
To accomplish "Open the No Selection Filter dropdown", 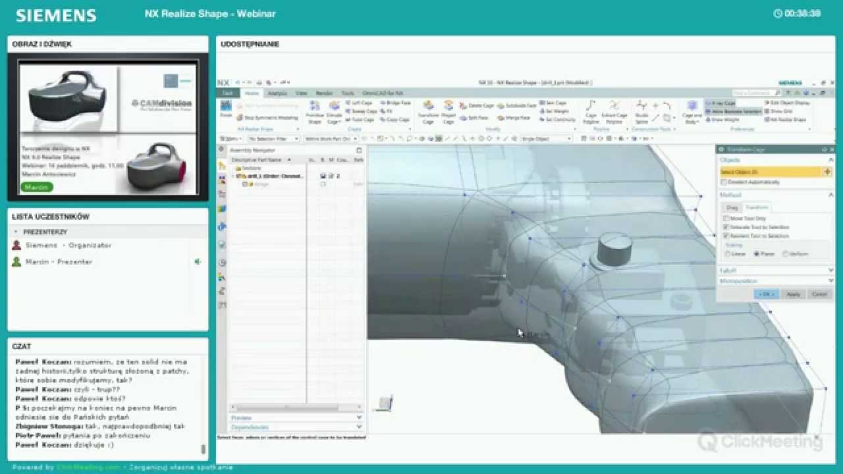I will click(274, 139).
